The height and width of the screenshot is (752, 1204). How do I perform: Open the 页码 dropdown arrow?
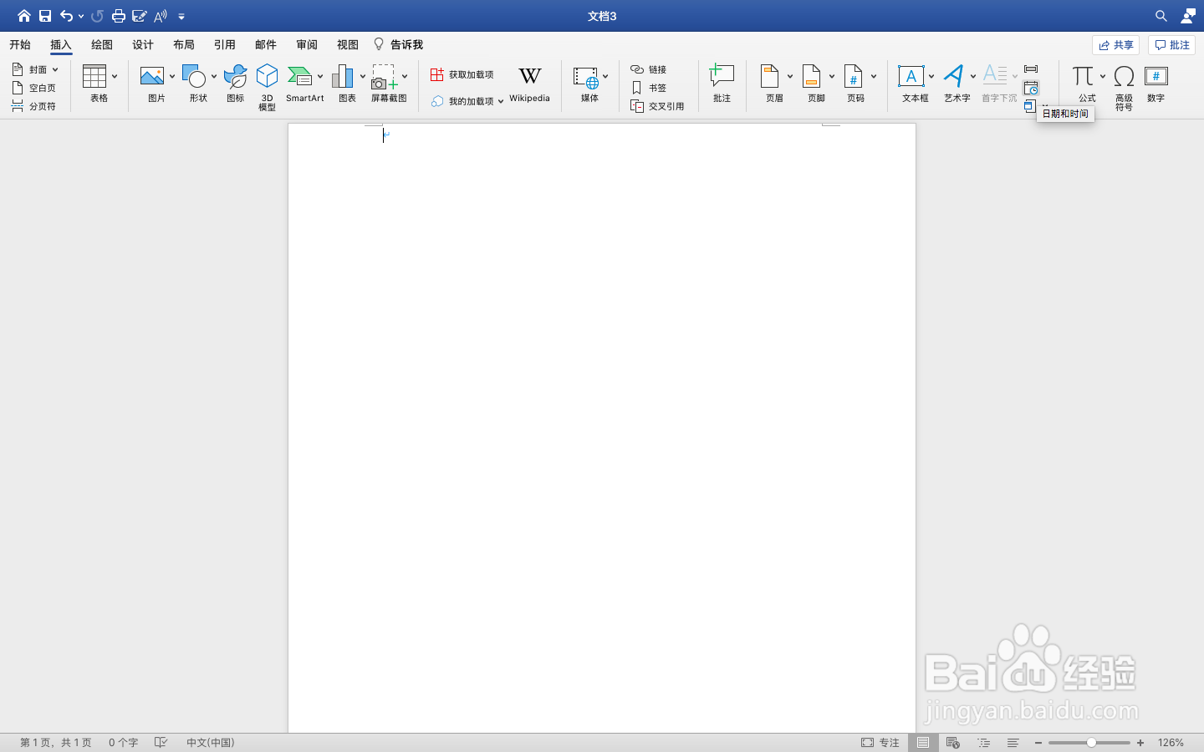point(874,77)
